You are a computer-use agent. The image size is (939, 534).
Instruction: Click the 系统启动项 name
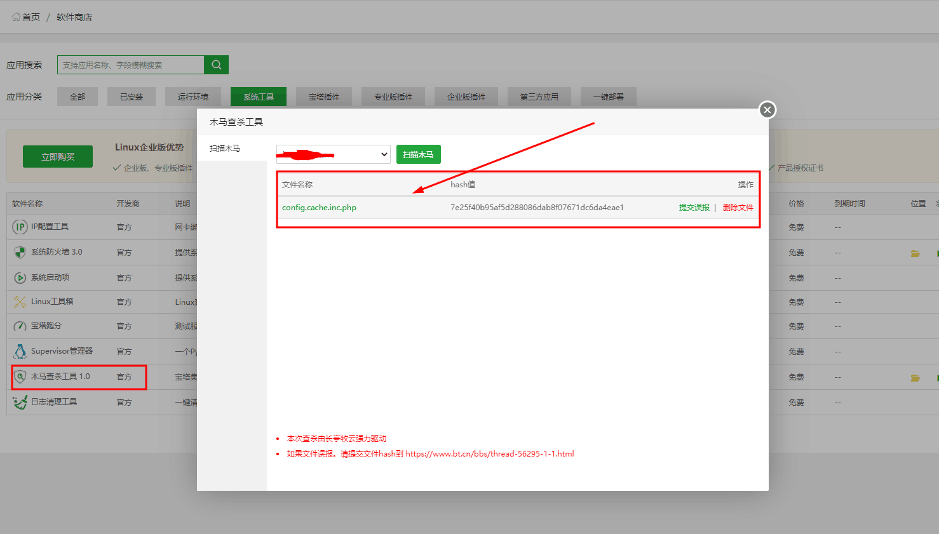pos(50,277)
